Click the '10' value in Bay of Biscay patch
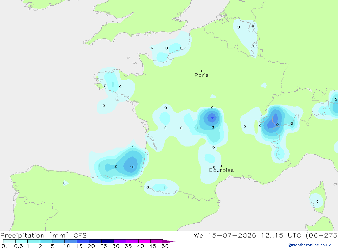Screen dimensions: 338x248 pyautogui.click(x=132, y=167)
